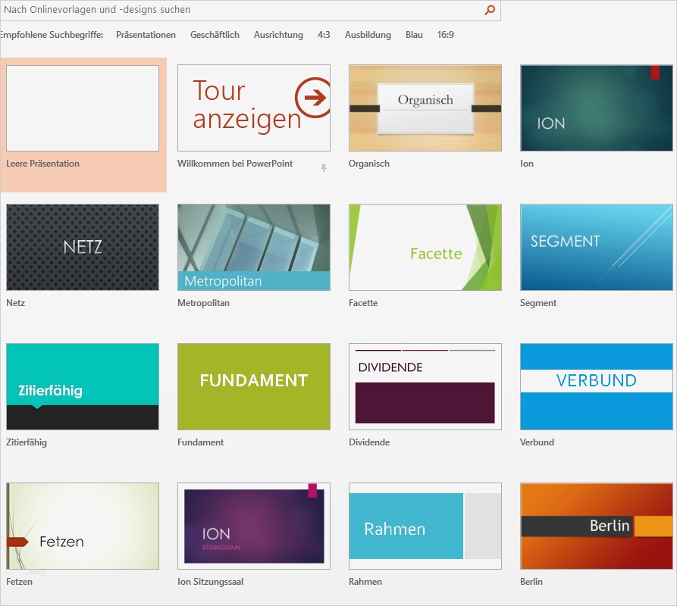Screen dimensions: 677x606
Task: Click the Ausbildung search suggestion
Action: tap(367, 35)
